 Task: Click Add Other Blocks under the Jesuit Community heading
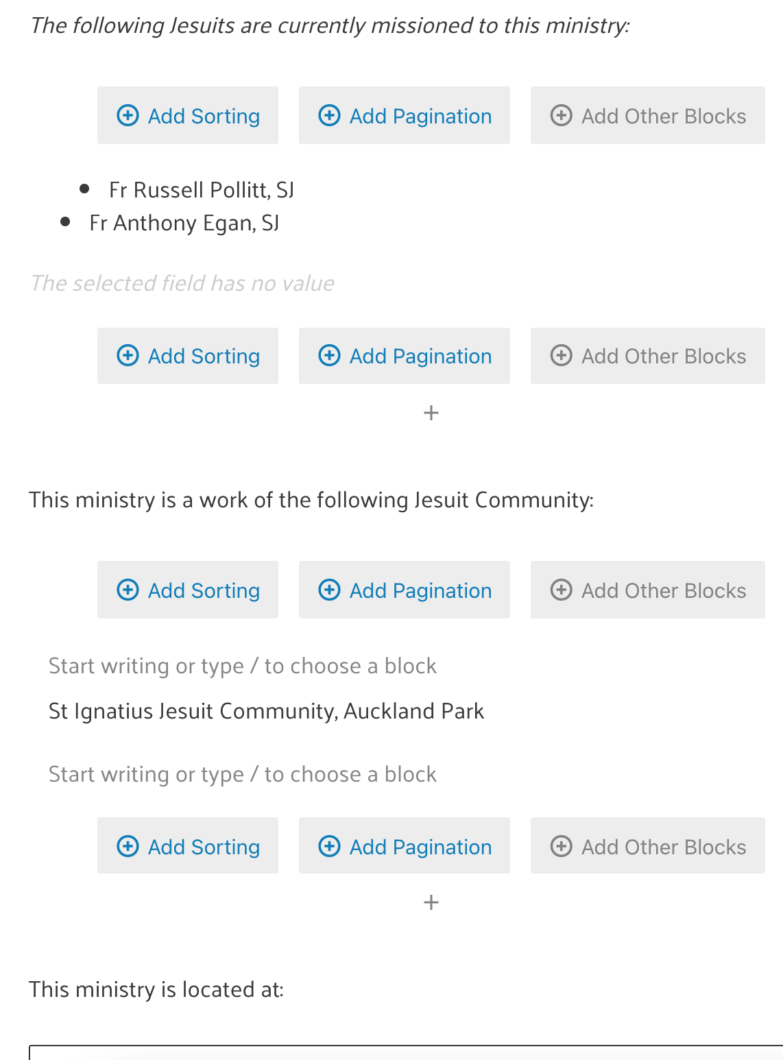click(x=648, y=590)
